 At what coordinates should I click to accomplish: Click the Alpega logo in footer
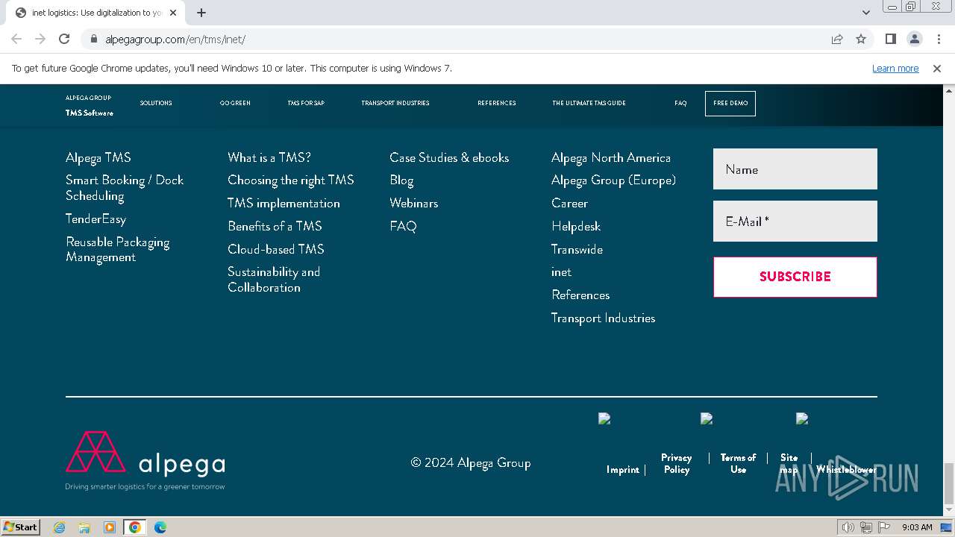coord(145,460)
